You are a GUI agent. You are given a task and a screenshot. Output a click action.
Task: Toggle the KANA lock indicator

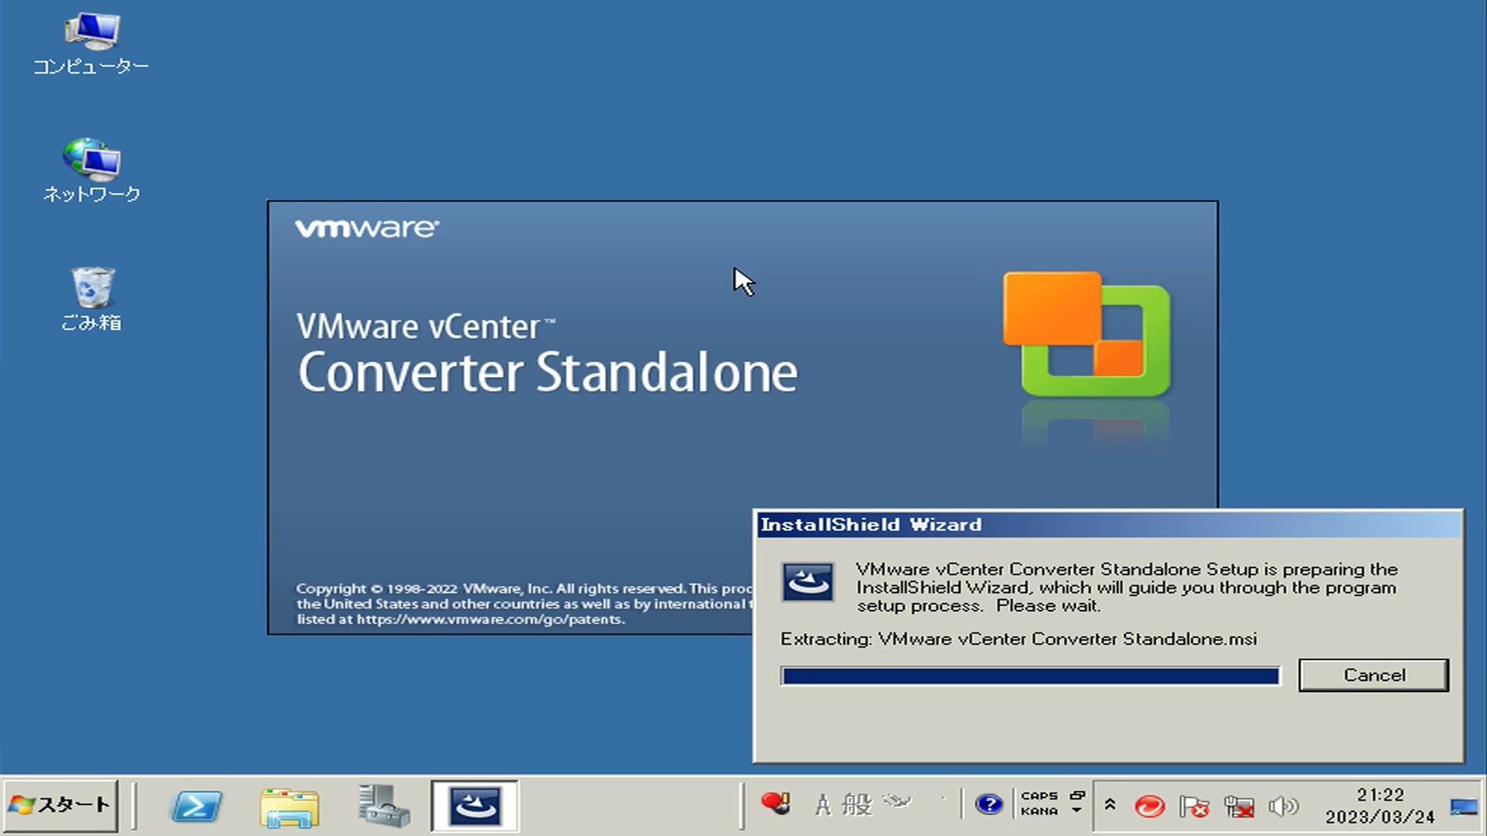pyautogui.click(x=1039, y=811)
